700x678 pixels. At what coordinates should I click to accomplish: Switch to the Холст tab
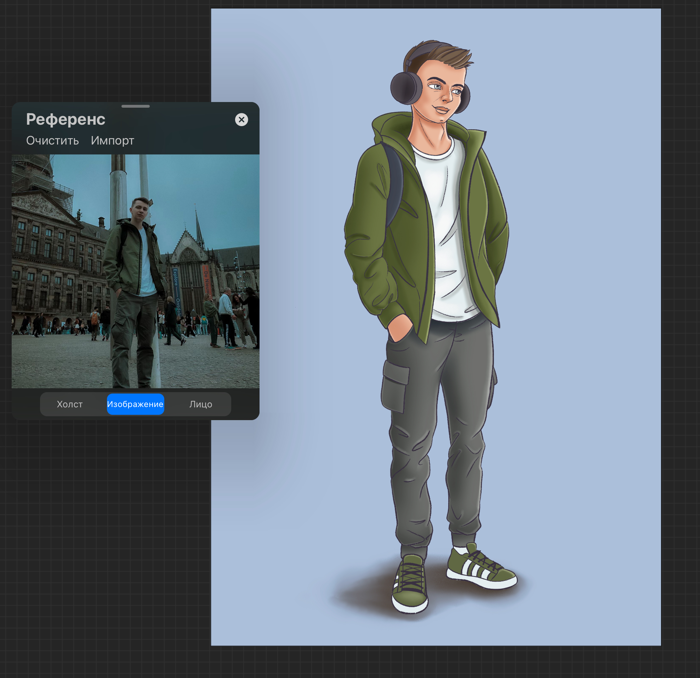(x=70, y=404)
